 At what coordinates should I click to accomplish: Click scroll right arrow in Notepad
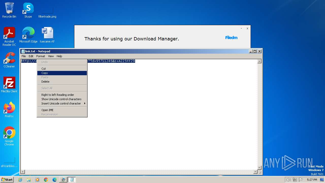[255, 172]
